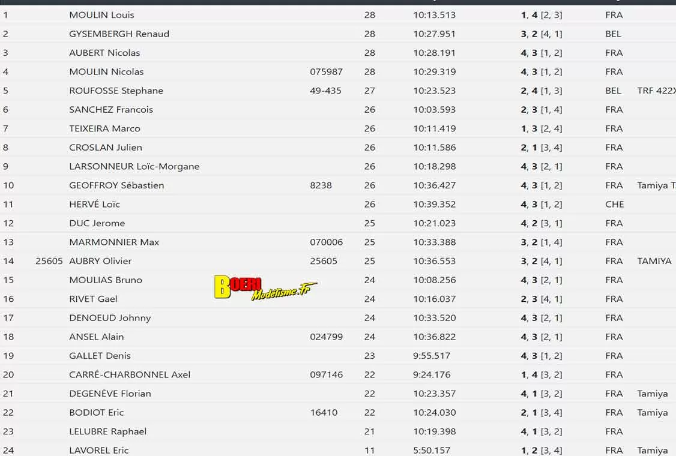Select LAVOREL Eric name
The image size is (676, 456).
tap(98, 451)
